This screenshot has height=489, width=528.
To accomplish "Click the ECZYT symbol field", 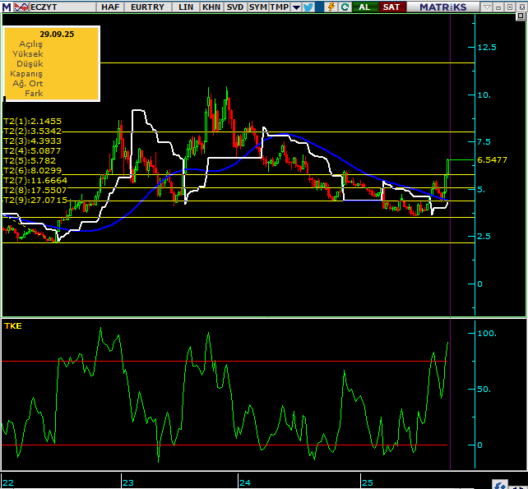I will point(63,7).
